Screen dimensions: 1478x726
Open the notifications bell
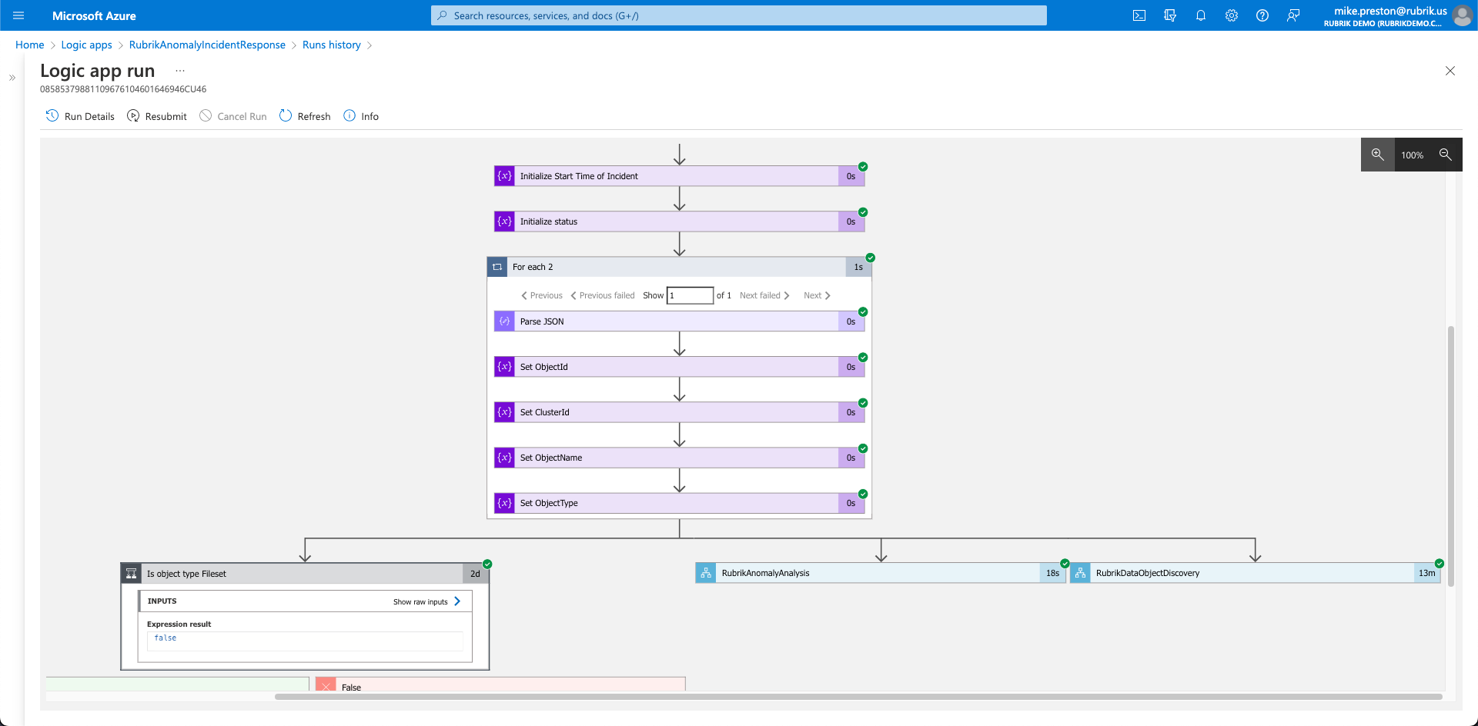(x=1201, y=15)
